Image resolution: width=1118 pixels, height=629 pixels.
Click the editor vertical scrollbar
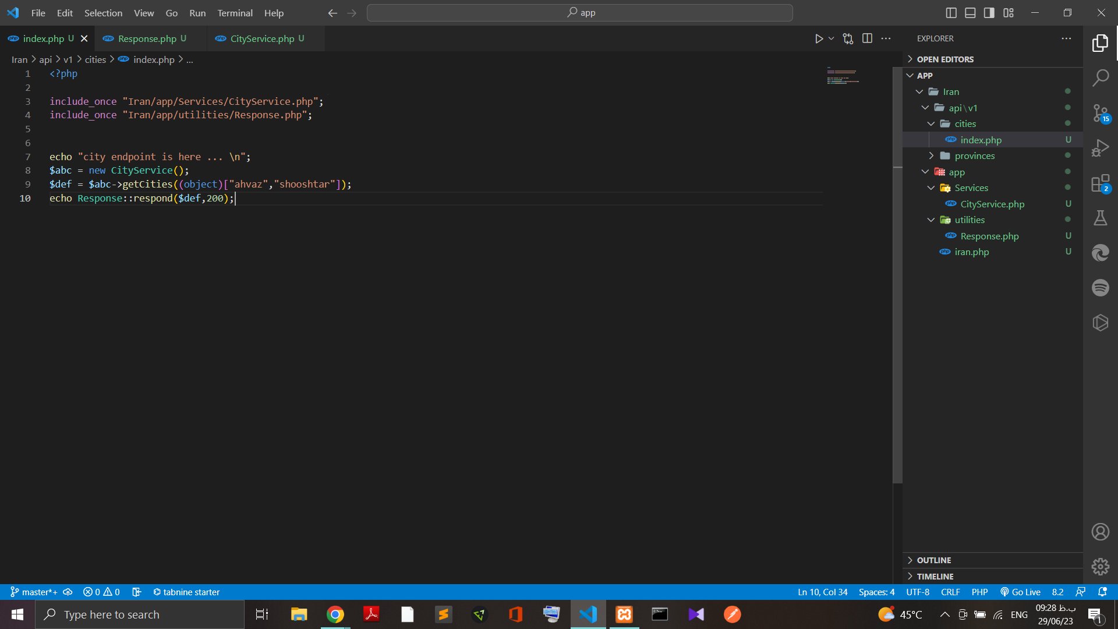tap(897, 275)
